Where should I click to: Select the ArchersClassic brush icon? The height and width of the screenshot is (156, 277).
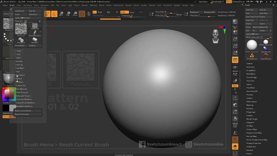pyautogui.click(x=35, y=33)
